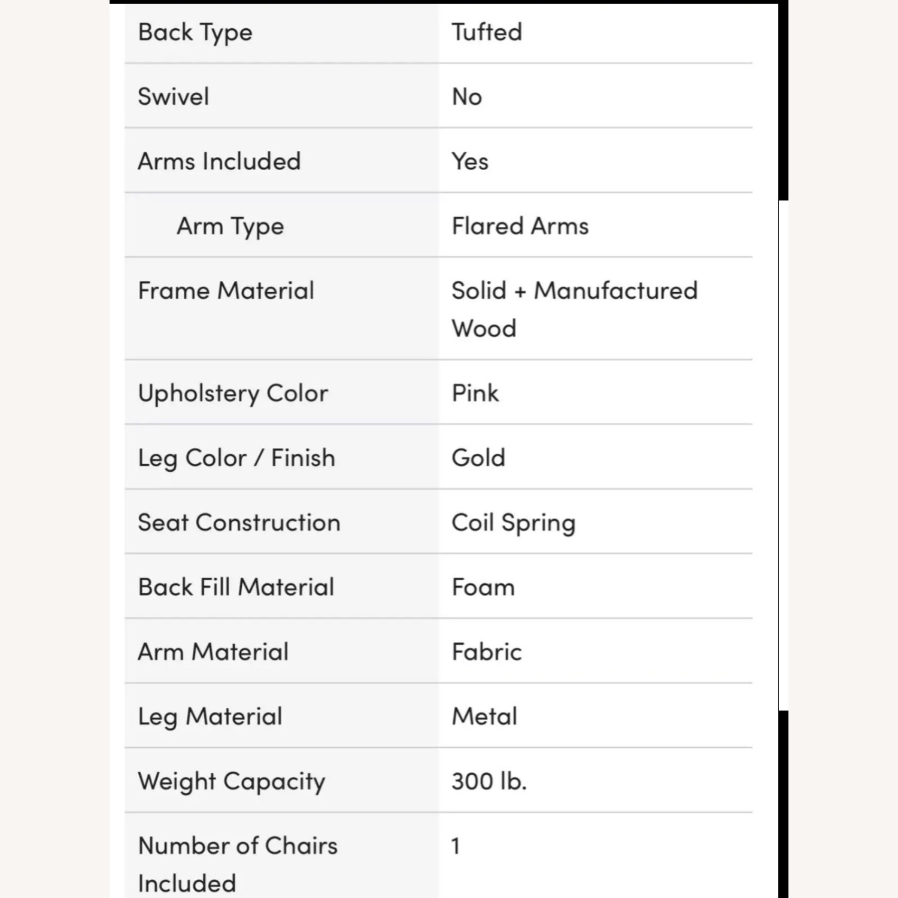Image resolution: width=898 pixels, height=898 pixels.
Task: Click the "Swivel" row label
Action: tap(174, 97)
